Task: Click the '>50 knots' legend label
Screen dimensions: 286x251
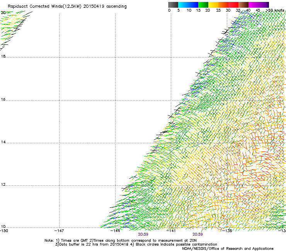Action: coord(275,10)
